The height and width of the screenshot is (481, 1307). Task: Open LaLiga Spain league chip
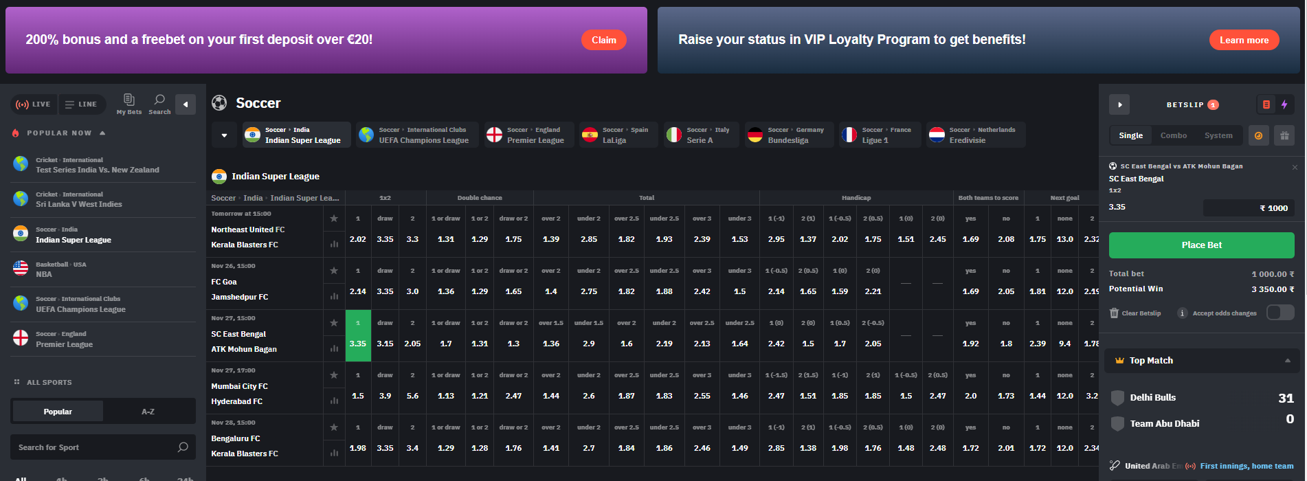(x=618, y=135)
